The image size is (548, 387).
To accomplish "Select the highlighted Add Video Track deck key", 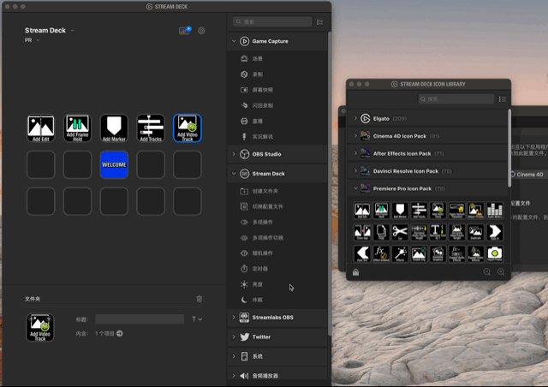I will [188, 128].
